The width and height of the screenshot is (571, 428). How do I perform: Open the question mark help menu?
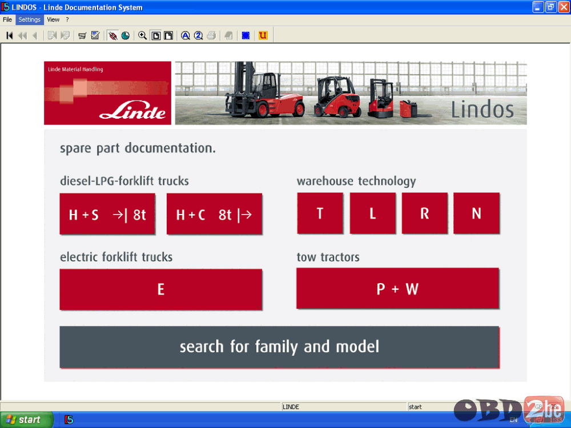point(67,19)
